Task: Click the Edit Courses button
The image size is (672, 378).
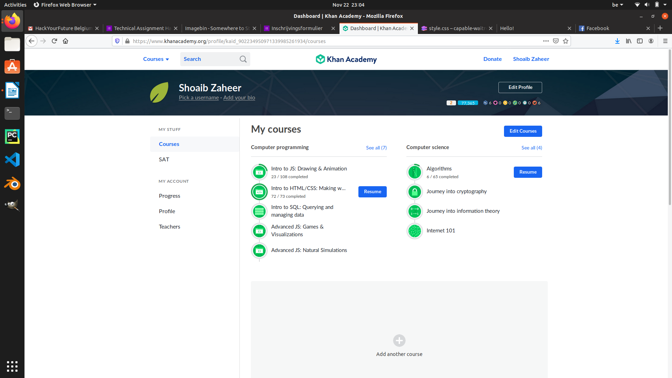Action: tap(523, 131)
